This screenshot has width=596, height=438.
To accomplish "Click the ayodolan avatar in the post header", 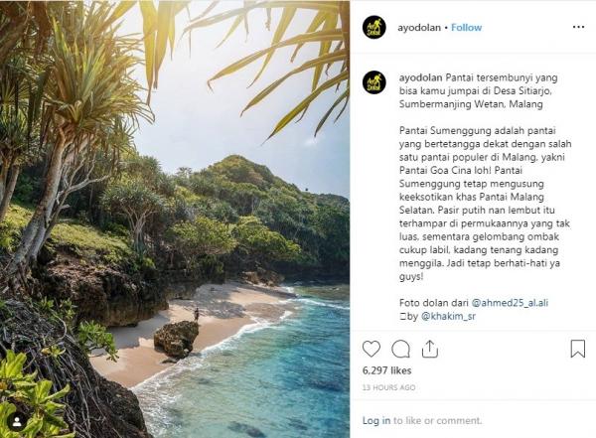I will (x=374, y=27).
